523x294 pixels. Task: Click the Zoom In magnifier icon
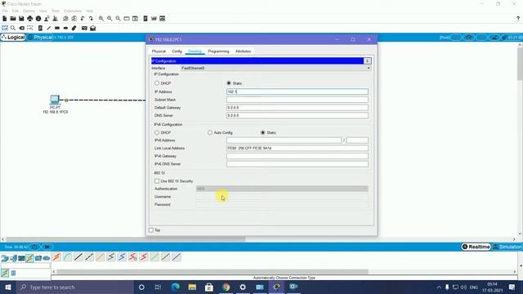[x=101, y=19]
